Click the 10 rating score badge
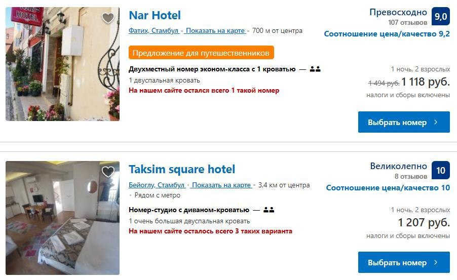The height and width of the screenshot is (280, 457). point(441,170)
